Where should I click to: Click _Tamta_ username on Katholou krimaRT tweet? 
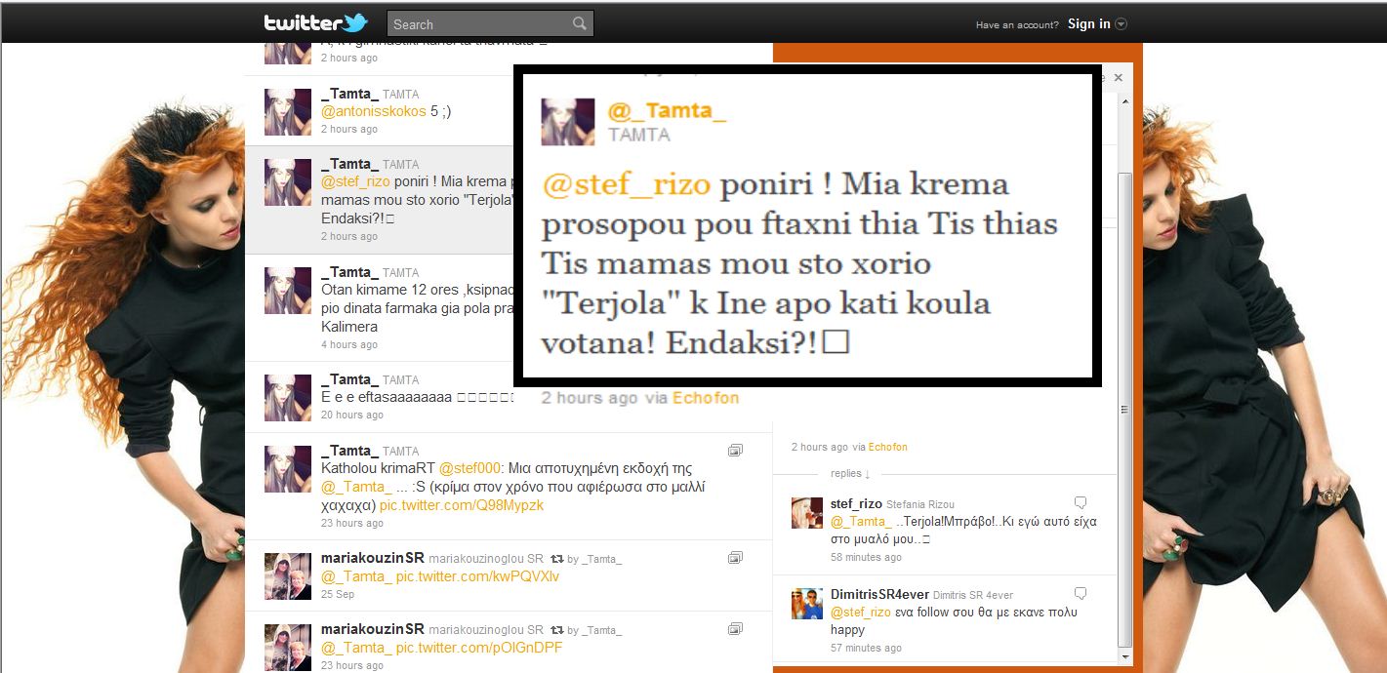coord(349,451)
